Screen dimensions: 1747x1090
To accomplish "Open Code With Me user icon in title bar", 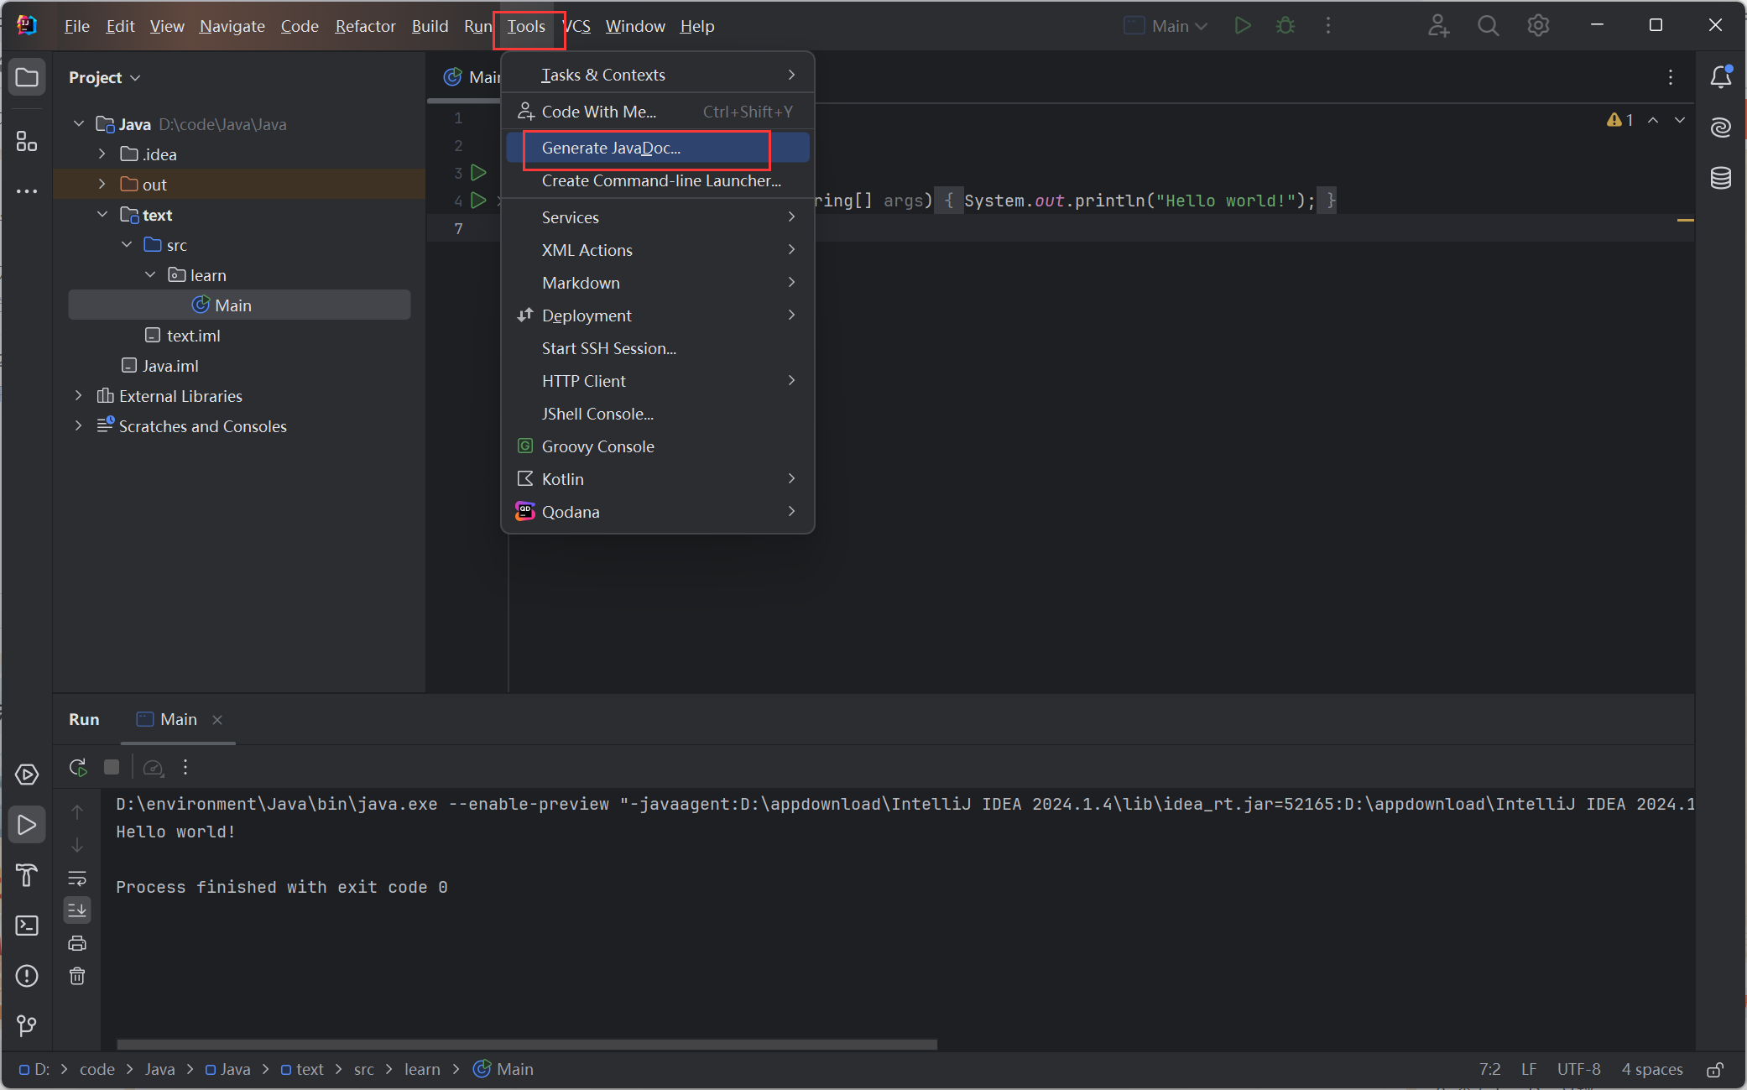I will (1439, 26).
